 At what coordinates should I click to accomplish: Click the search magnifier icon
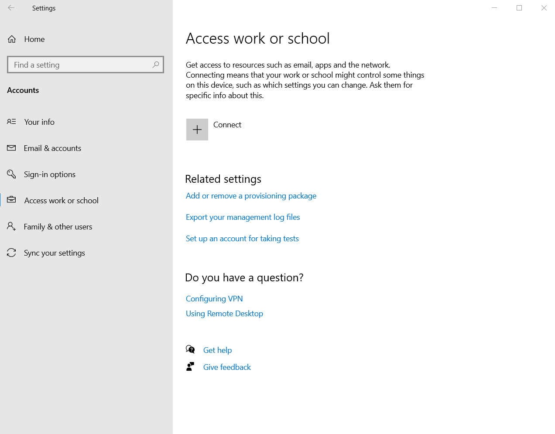pos(155,65)
